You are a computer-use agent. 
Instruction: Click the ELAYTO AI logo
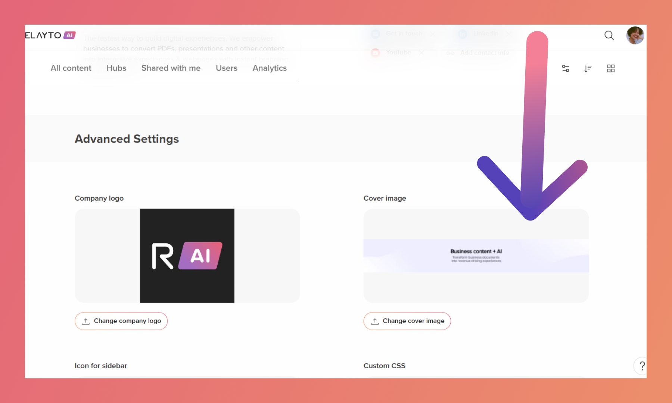click(x=50, y=35)
